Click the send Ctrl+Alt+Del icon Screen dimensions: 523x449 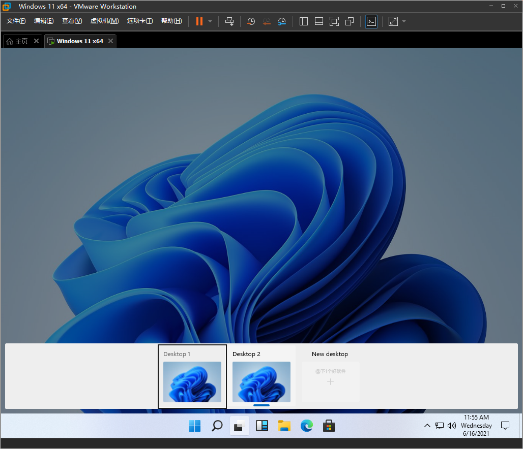click(x=229, y=21)
